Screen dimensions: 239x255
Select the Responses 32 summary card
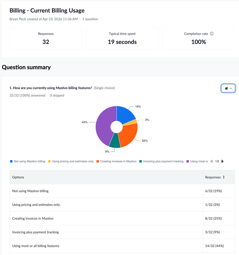point(46,39)
